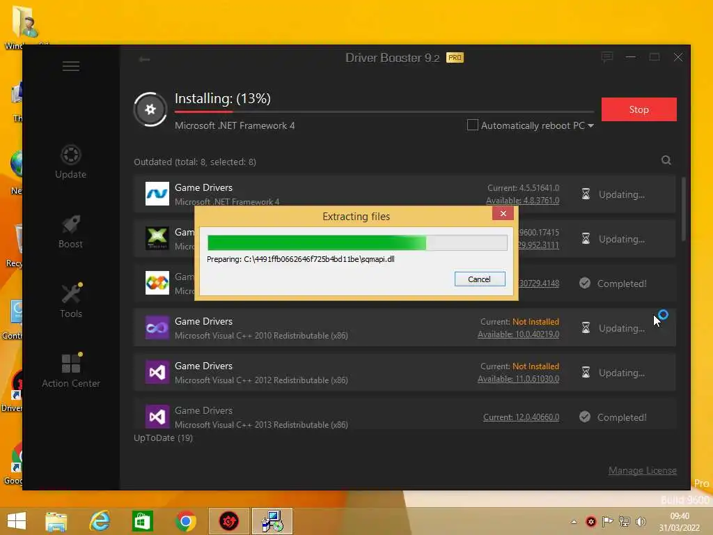Viewport: 713px width, 535px height.
Task: Open the Update section in sidebar
Action: coord(70,162)
